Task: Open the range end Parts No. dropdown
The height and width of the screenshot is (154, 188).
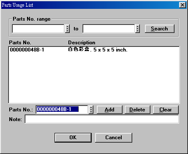Action: tap(137, 29)
